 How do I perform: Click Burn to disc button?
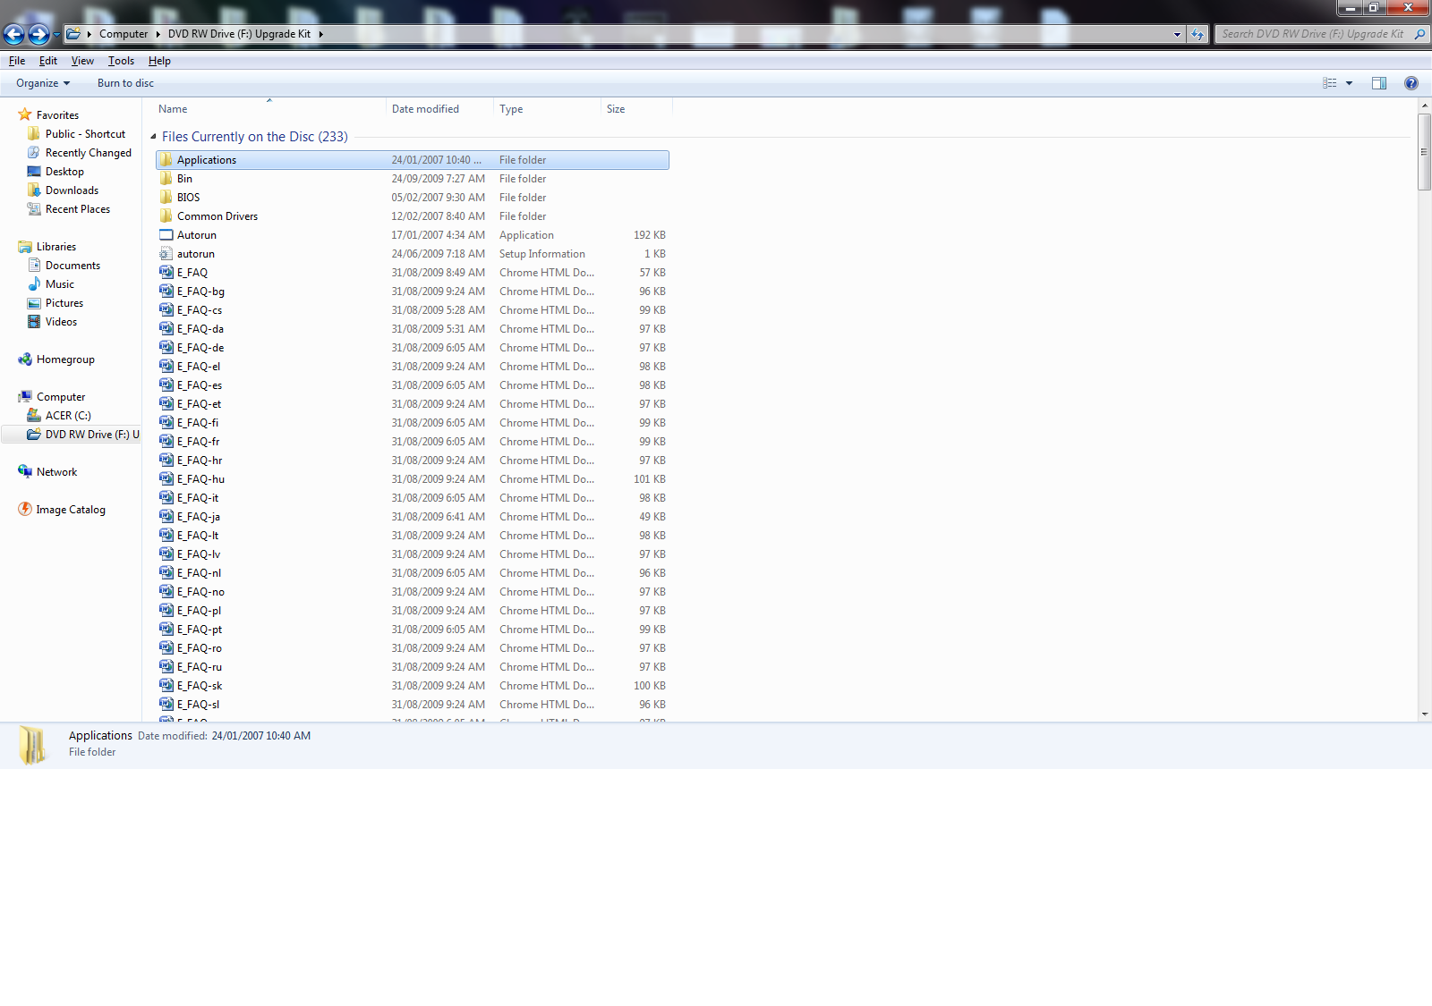point(125,83)
